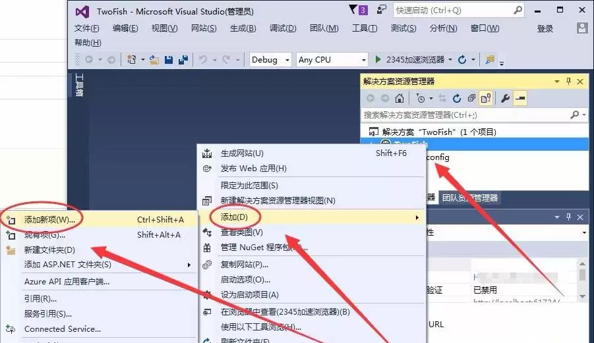
Task: Open the 工具箱 side tab
Action: 79,85
